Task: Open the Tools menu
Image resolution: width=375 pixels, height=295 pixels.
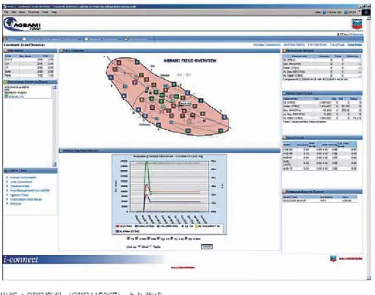Action: [x=45, y=12]
